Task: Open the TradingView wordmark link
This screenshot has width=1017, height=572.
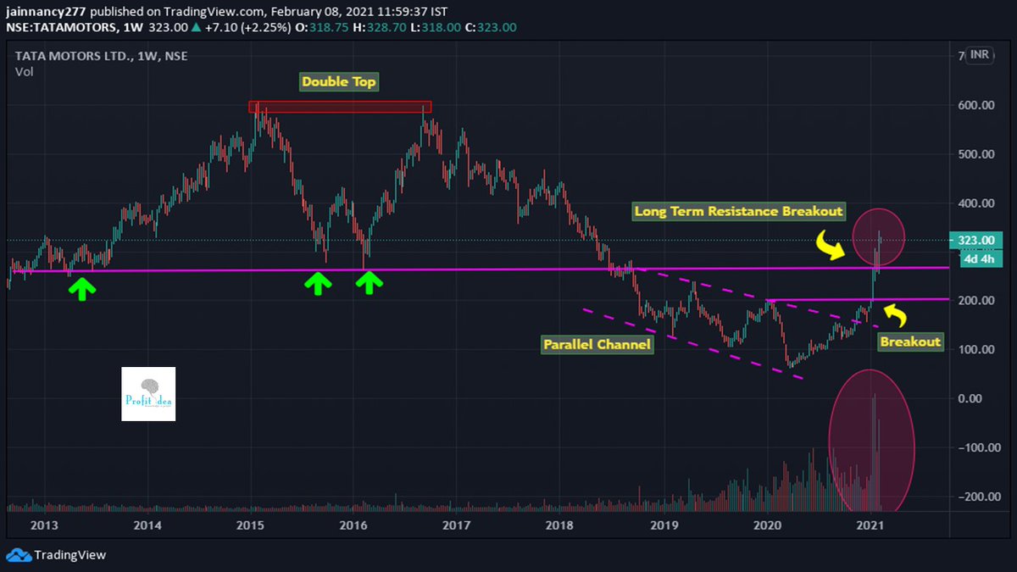Action: pyautogui.click(x=70, y=555)
